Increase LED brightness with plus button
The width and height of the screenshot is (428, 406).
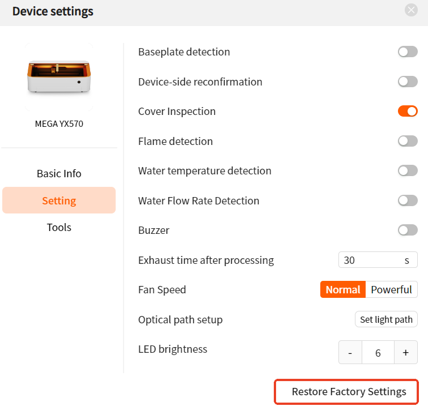click(406, 352)
